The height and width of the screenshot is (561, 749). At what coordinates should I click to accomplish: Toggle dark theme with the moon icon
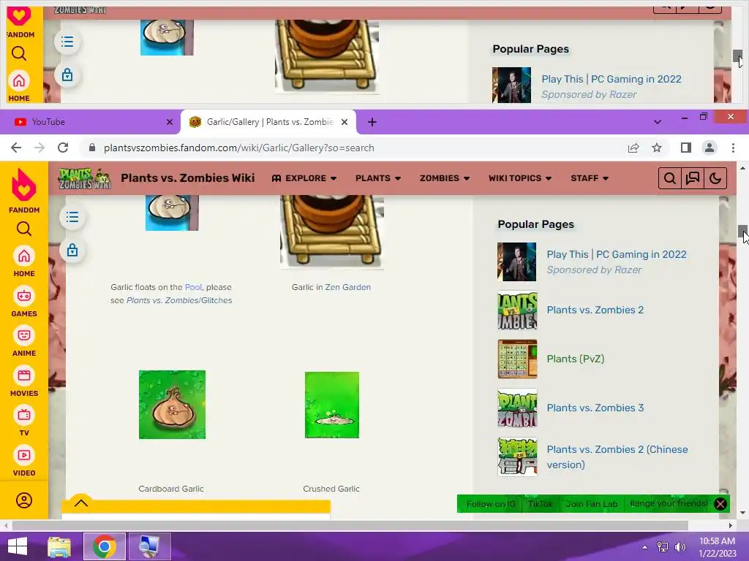(715, 178)
